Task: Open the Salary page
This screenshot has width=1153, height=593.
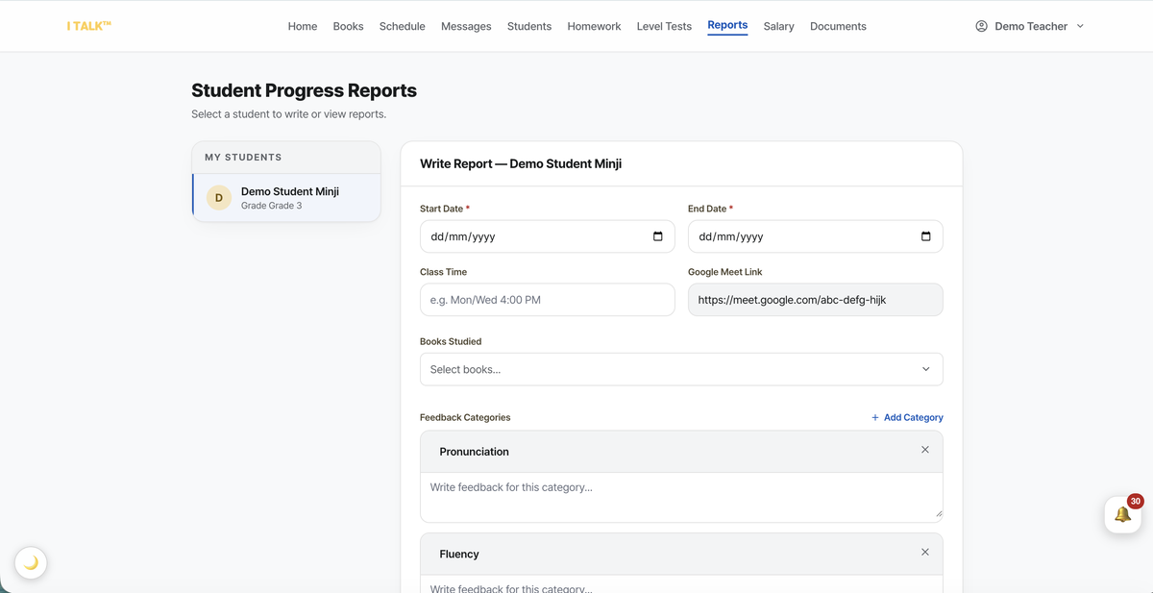Action: (x=778, y=26)
